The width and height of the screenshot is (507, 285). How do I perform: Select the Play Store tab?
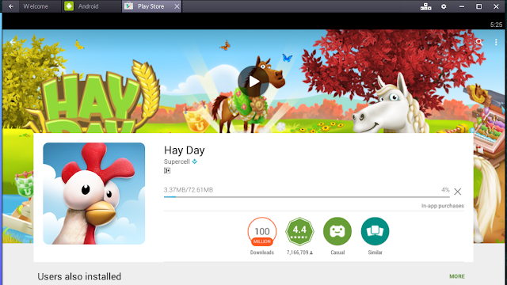[x=151, y=6]
